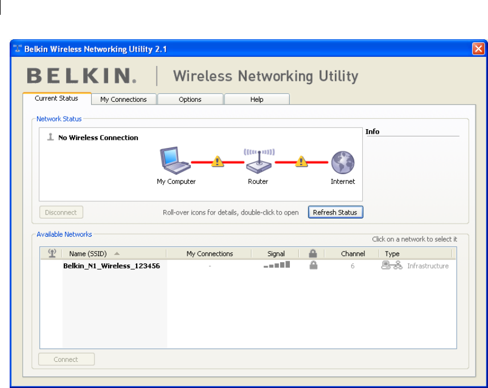Viewport: 488px width, 388px height.
Task: Click the antenna icon column header
Action: pyautogui.click(x=52, y=253)
